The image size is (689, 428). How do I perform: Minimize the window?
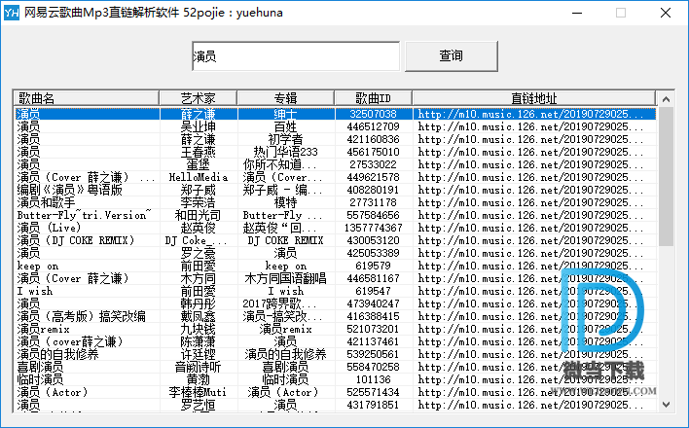pos(577,13)
